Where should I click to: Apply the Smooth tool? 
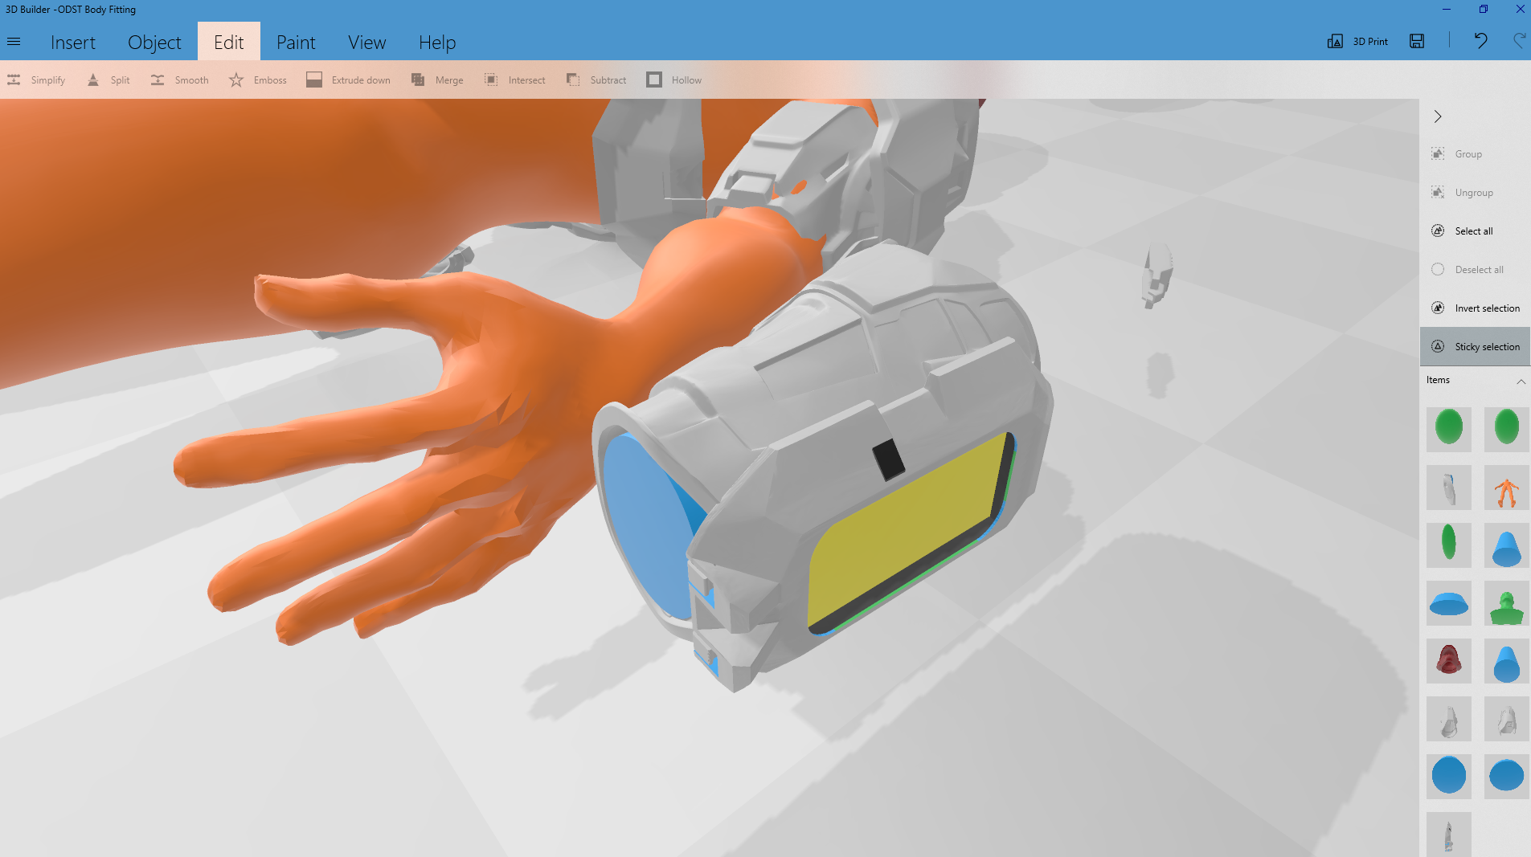tap(180, 80)
